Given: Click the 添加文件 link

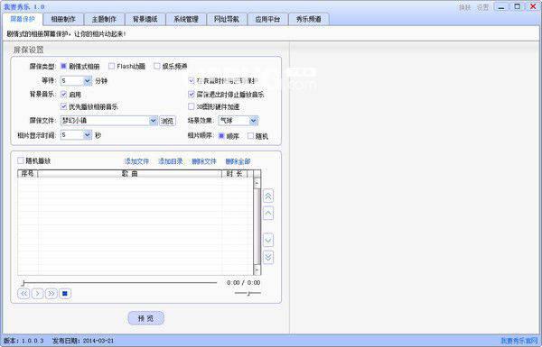Looking at the screenshot, I should click(x=136, y=161).
